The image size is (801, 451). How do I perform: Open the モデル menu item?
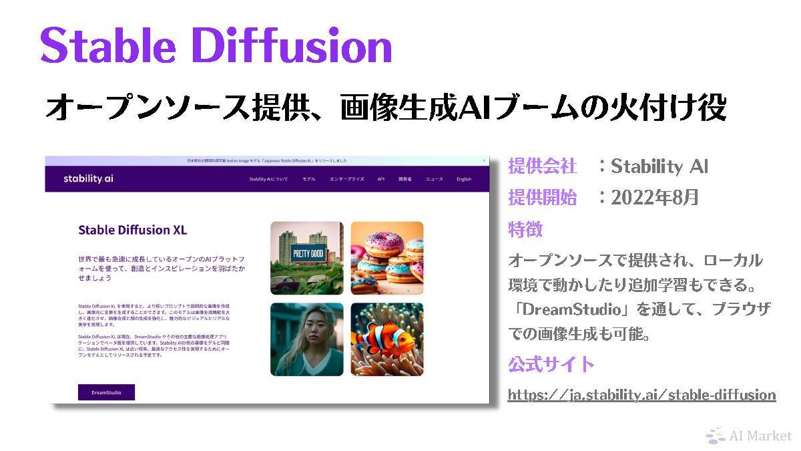[x=309, y=179]
